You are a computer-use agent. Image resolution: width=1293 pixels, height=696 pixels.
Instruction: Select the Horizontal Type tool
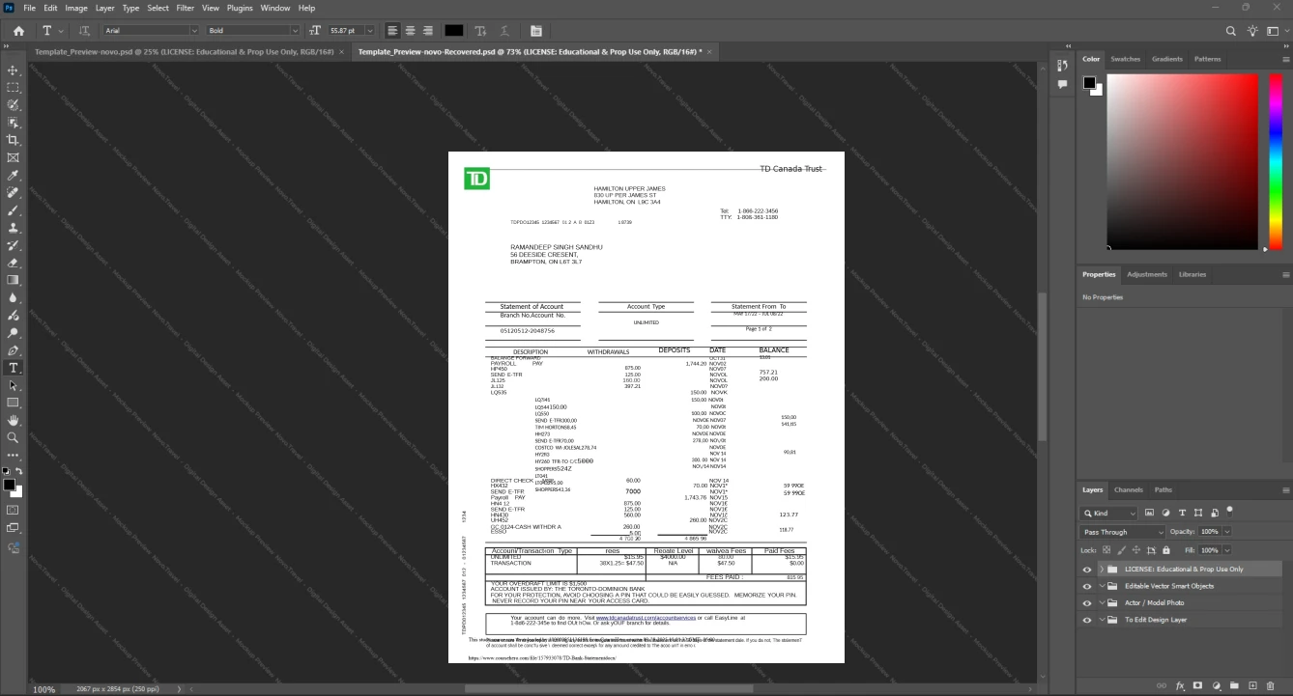click(x=14, y=368)
